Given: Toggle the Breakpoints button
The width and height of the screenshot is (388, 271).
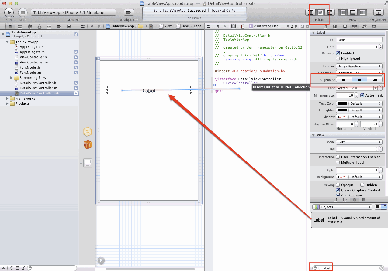Looking at the screenshot, I should pyautogui.click(x=129, y=12).
